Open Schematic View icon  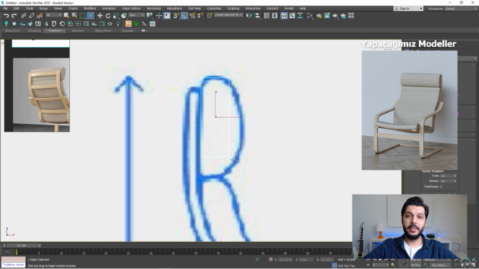pyautogui.click(x=300, y=16)
